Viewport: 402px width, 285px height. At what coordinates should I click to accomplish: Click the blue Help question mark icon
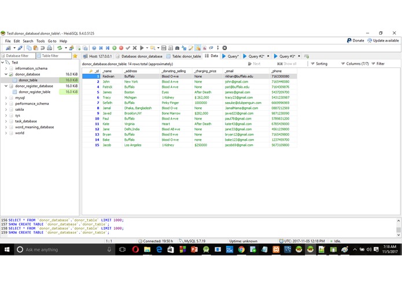pyautogui.click(x=94, y=48)
